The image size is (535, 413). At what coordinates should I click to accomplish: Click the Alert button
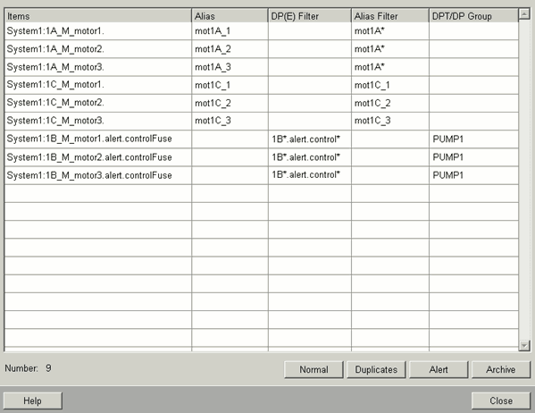click(x=439, y=369)
